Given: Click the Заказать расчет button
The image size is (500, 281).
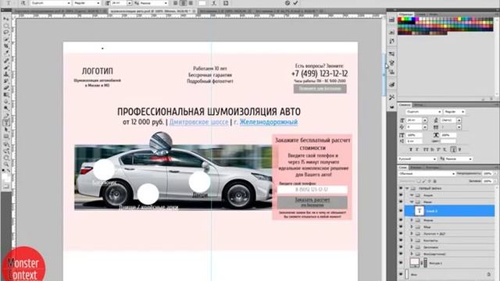Looking at the screenshot, I should coord(312,202).
